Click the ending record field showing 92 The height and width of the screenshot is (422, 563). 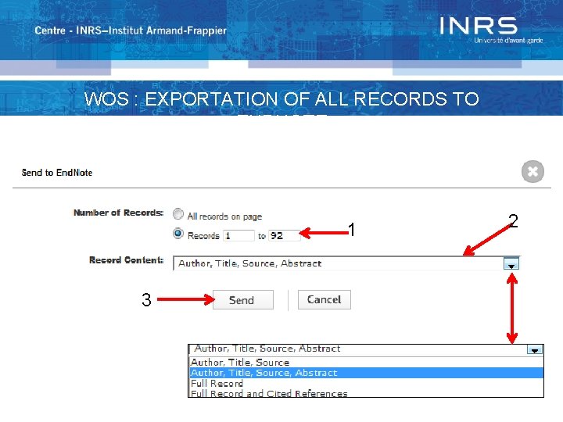(284, 236)
